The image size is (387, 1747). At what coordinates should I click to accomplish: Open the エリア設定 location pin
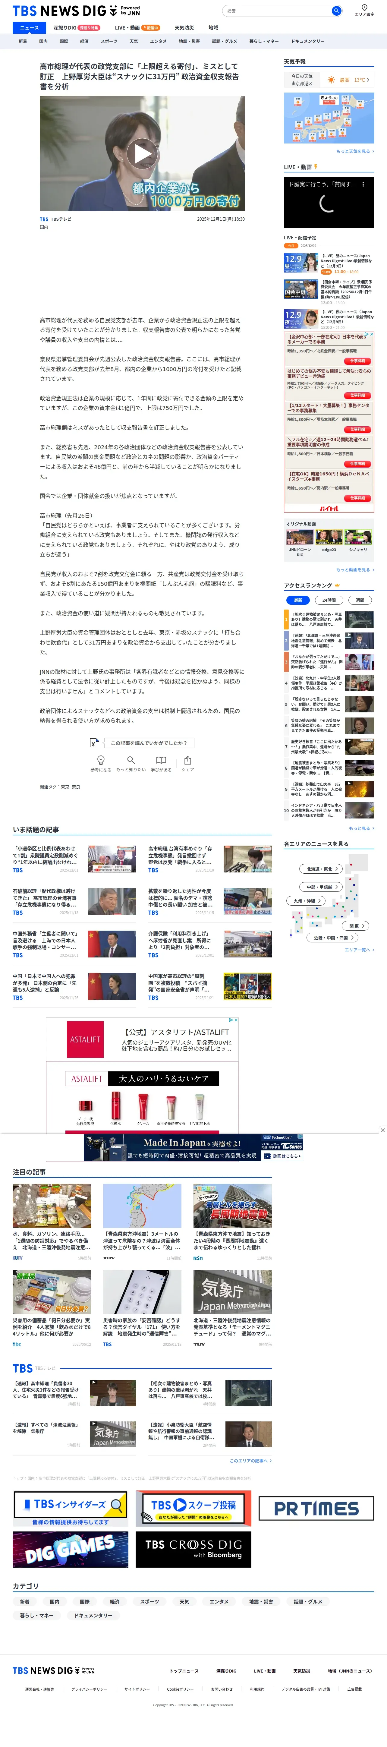coord(364,10)
